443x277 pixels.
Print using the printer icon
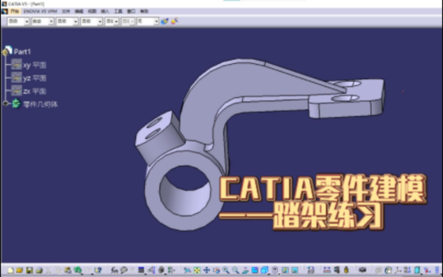(39, 270)
